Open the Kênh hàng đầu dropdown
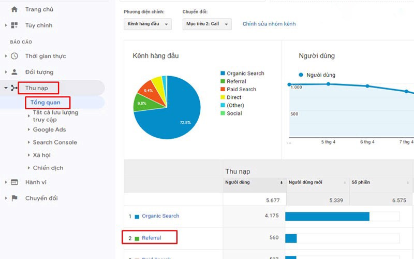This screenshot has width=414, height=259. tap(147, 24)
